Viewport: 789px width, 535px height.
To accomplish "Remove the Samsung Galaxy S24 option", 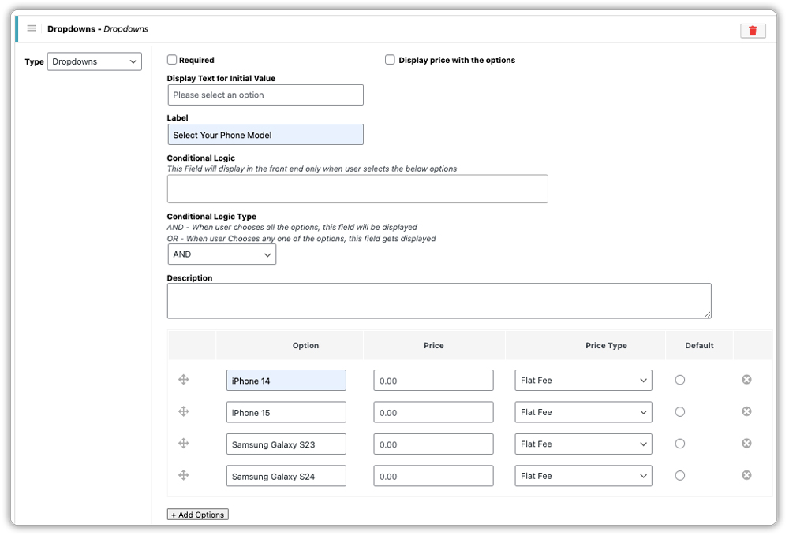I will tap(746, 475).
